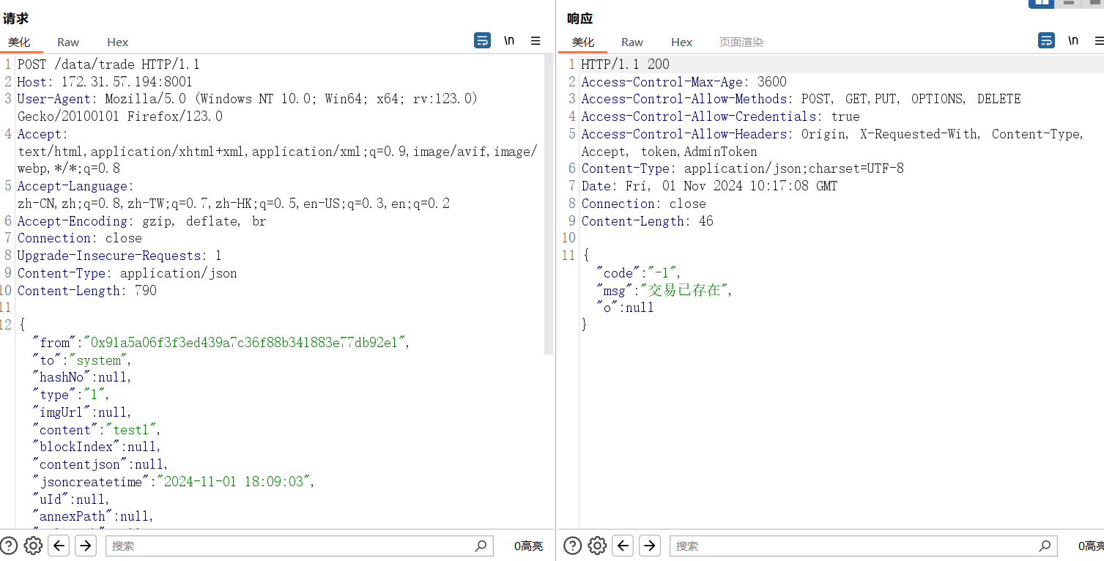Viewport: 1104px width, 561px height.
Task: Click the "annexPath":null line
Action: (x=93, y=516)
